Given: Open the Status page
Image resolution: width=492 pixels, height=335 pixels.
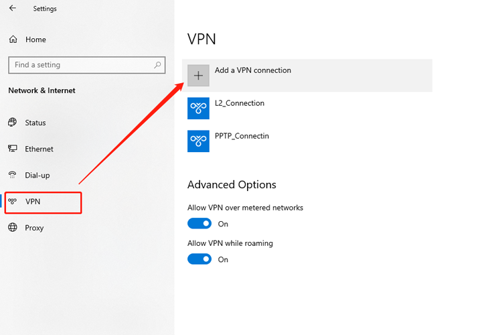Looking at the screenshot, I should [35, 123].
